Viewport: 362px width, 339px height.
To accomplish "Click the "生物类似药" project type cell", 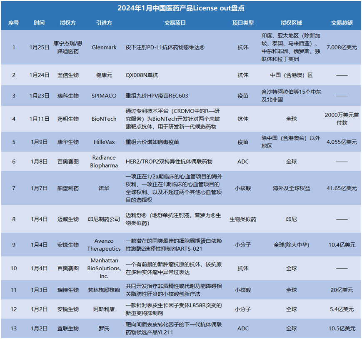I will point(243,219).
